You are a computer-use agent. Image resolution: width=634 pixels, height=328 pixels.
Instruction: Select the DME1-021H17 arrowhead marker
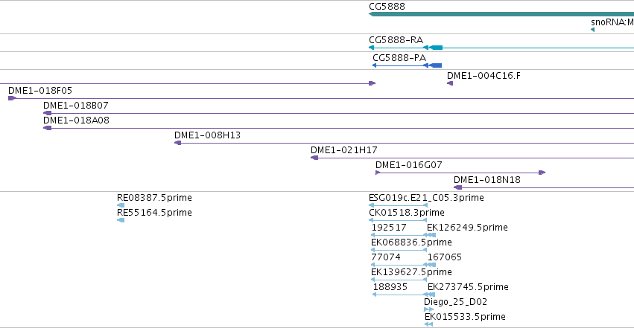(314, 158)
